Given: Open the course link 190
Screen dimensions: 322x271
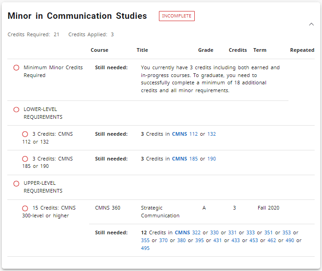Looking at the screenshot, I should [x=211, y=159].
